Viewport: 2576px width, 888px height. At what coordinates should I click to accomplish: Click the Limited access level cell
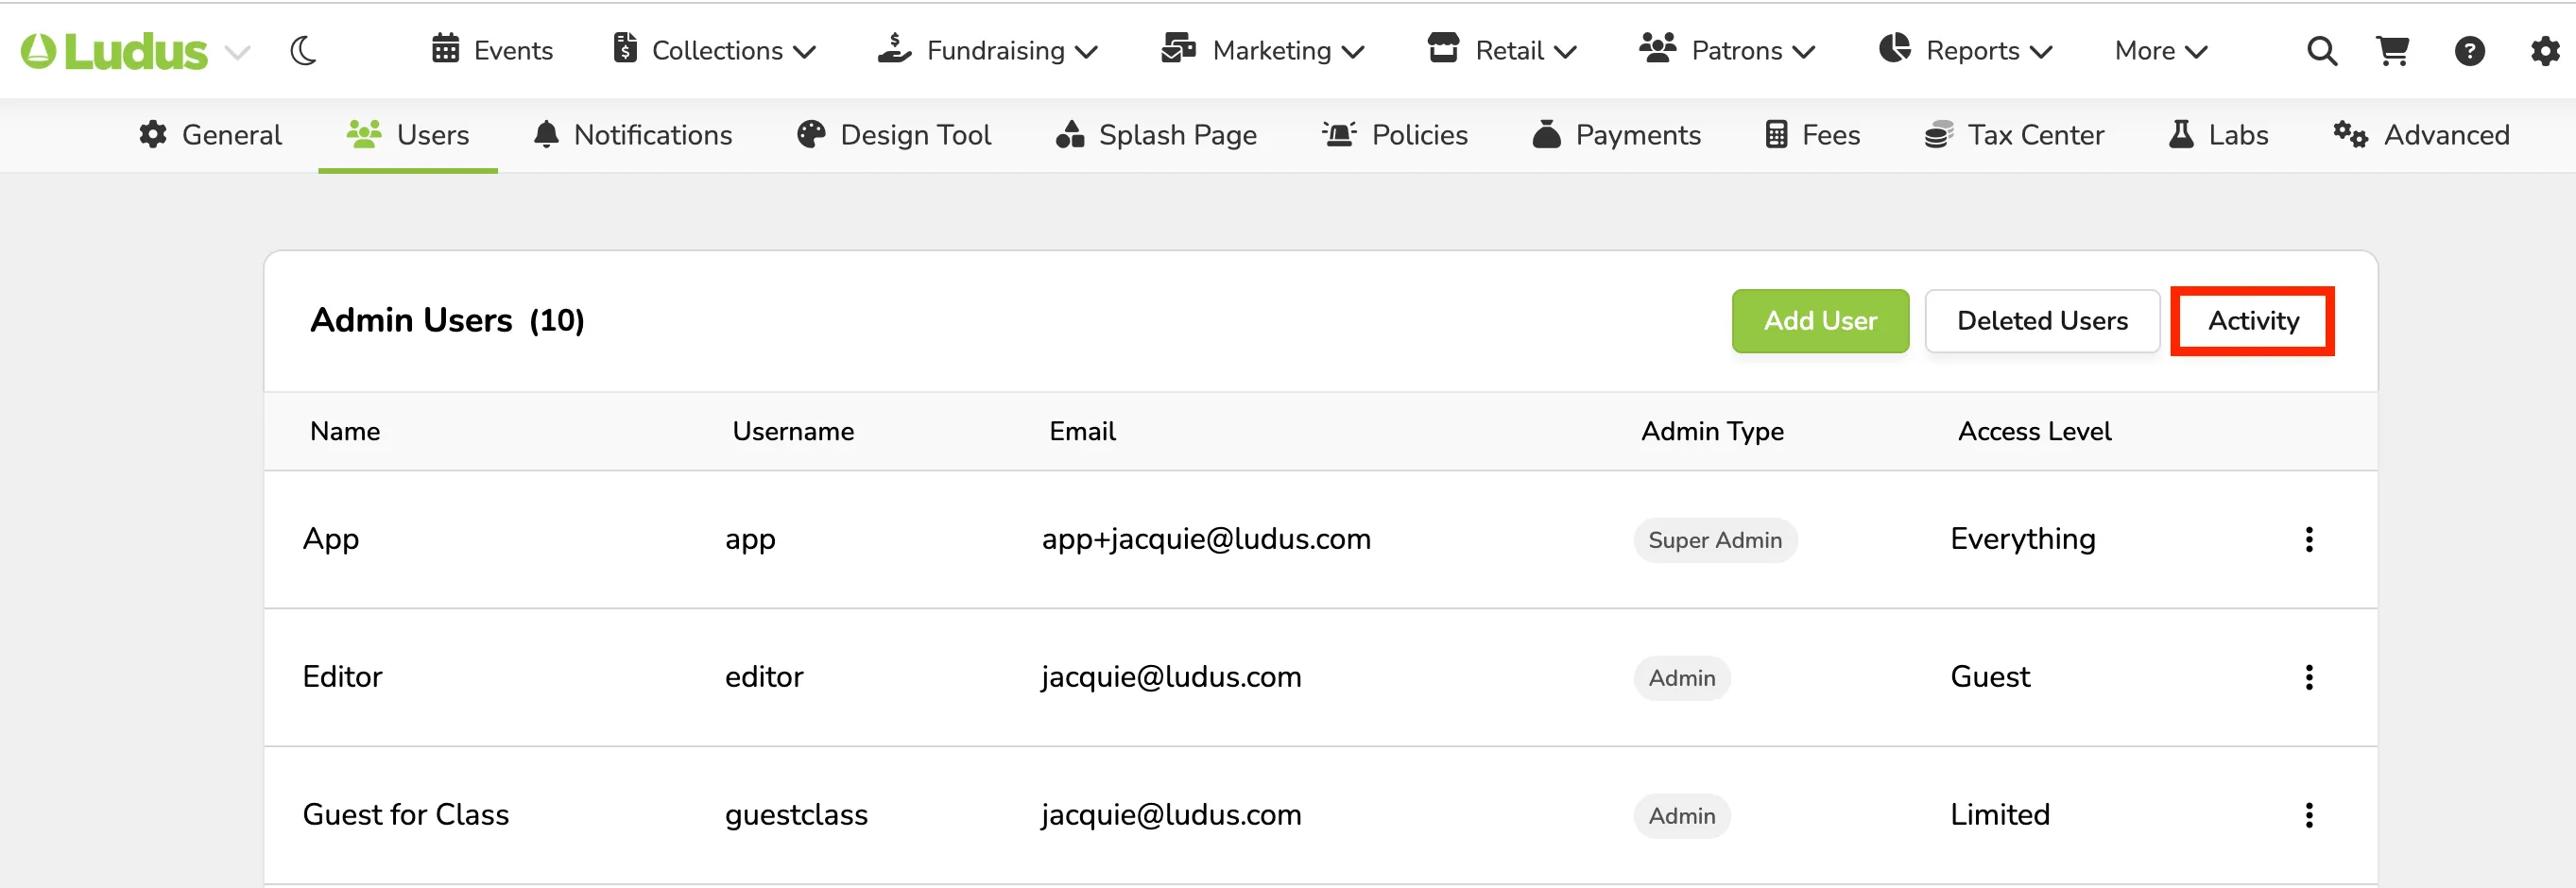tap(2000, 815)
